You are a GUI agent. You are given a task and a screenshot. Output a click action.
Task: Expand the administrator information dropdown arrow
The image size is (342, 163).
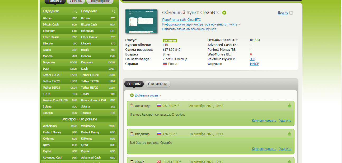pyautogui.click(x=240, y=25)
